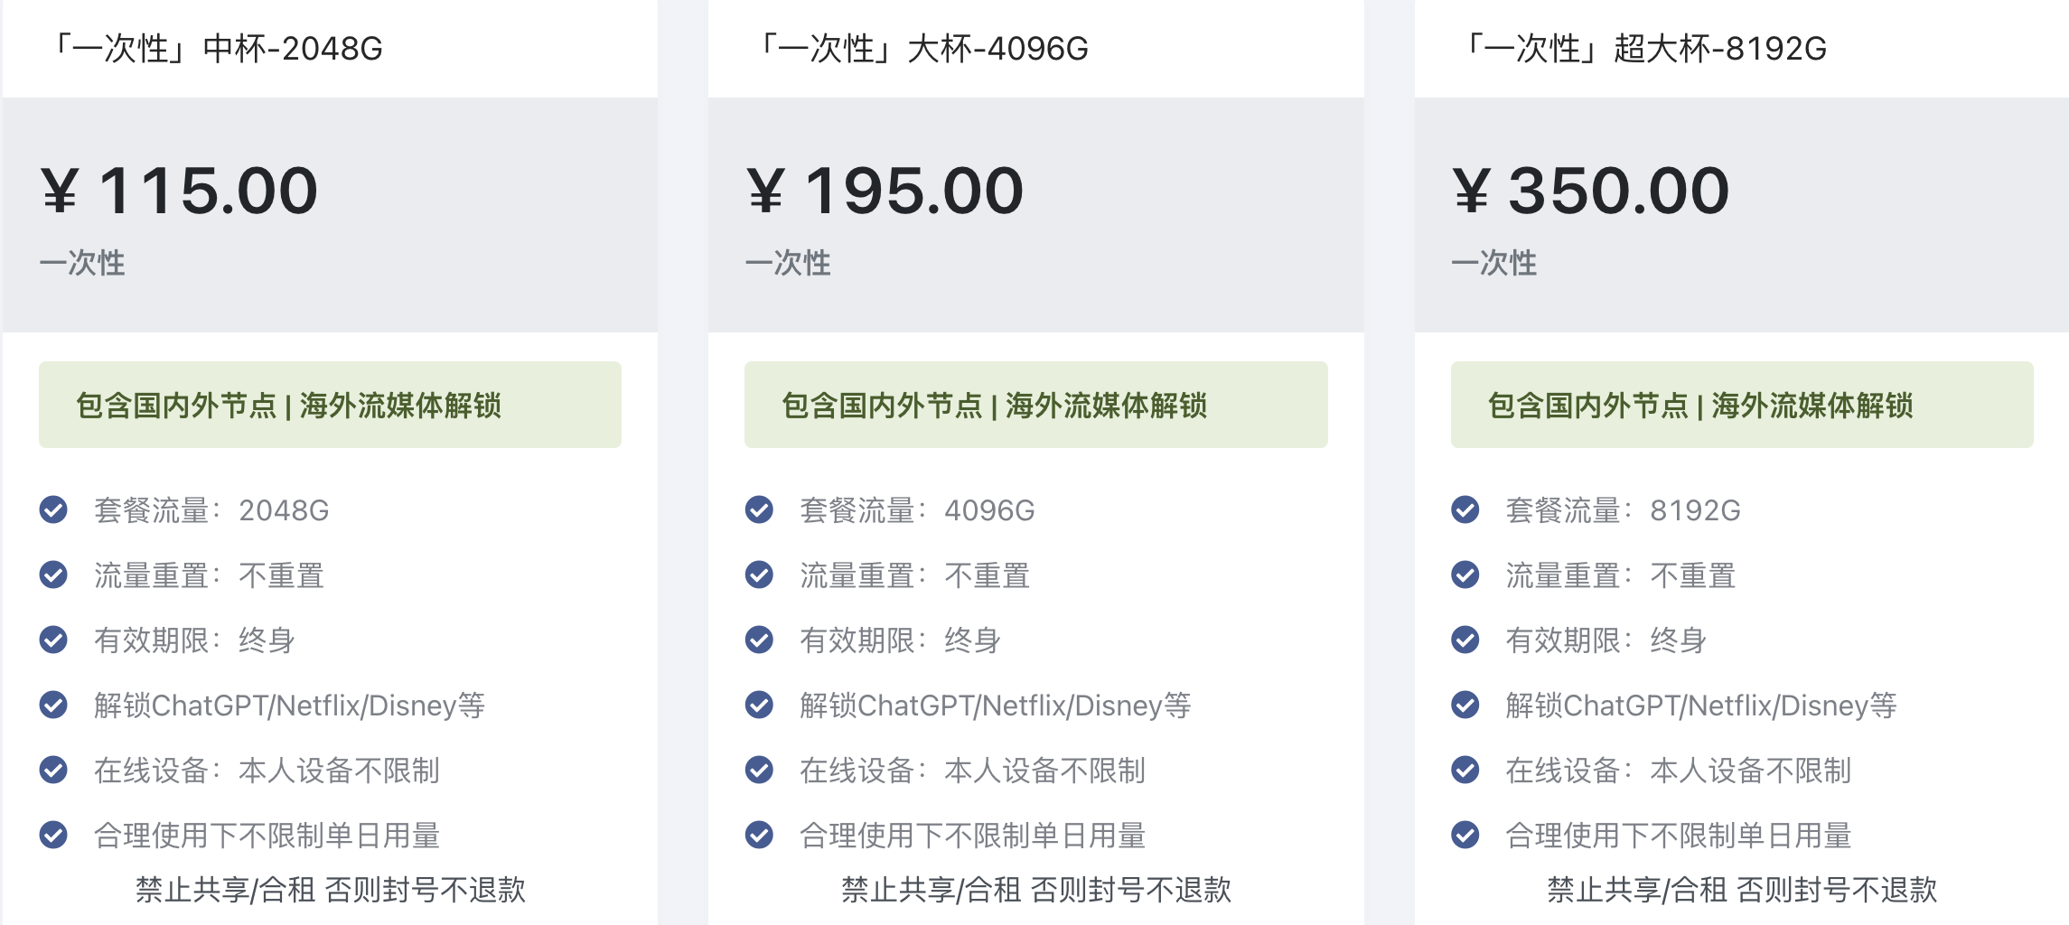Click 在线设备 checkmark in the 超大杯-8192G card
This screenshot has height=925, width=2069.
point(1465,771)
